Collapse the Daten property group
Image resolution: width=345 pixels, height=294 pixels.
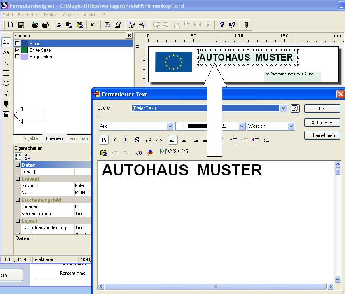pos(18,165)
